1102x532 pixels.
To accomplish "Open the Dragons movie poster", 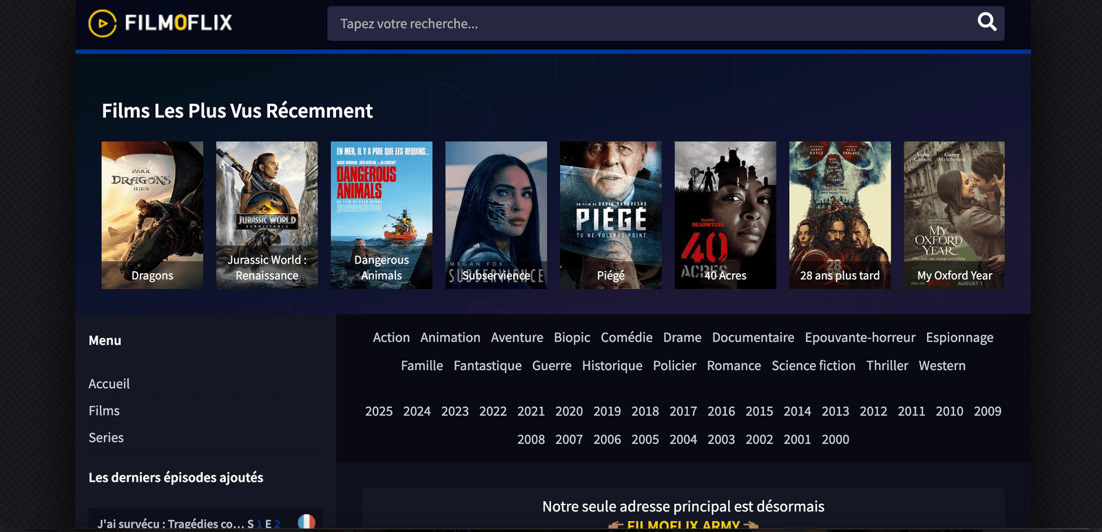I will coord(152,215).
